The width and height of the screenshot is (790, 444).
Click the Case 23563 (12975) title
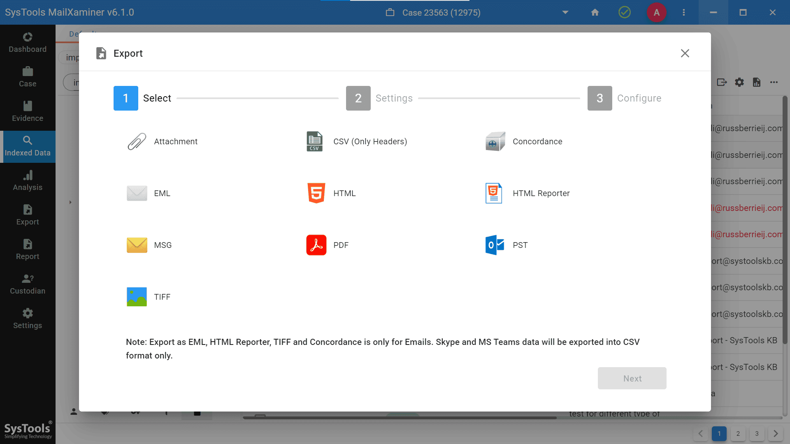tap(441, 13)
